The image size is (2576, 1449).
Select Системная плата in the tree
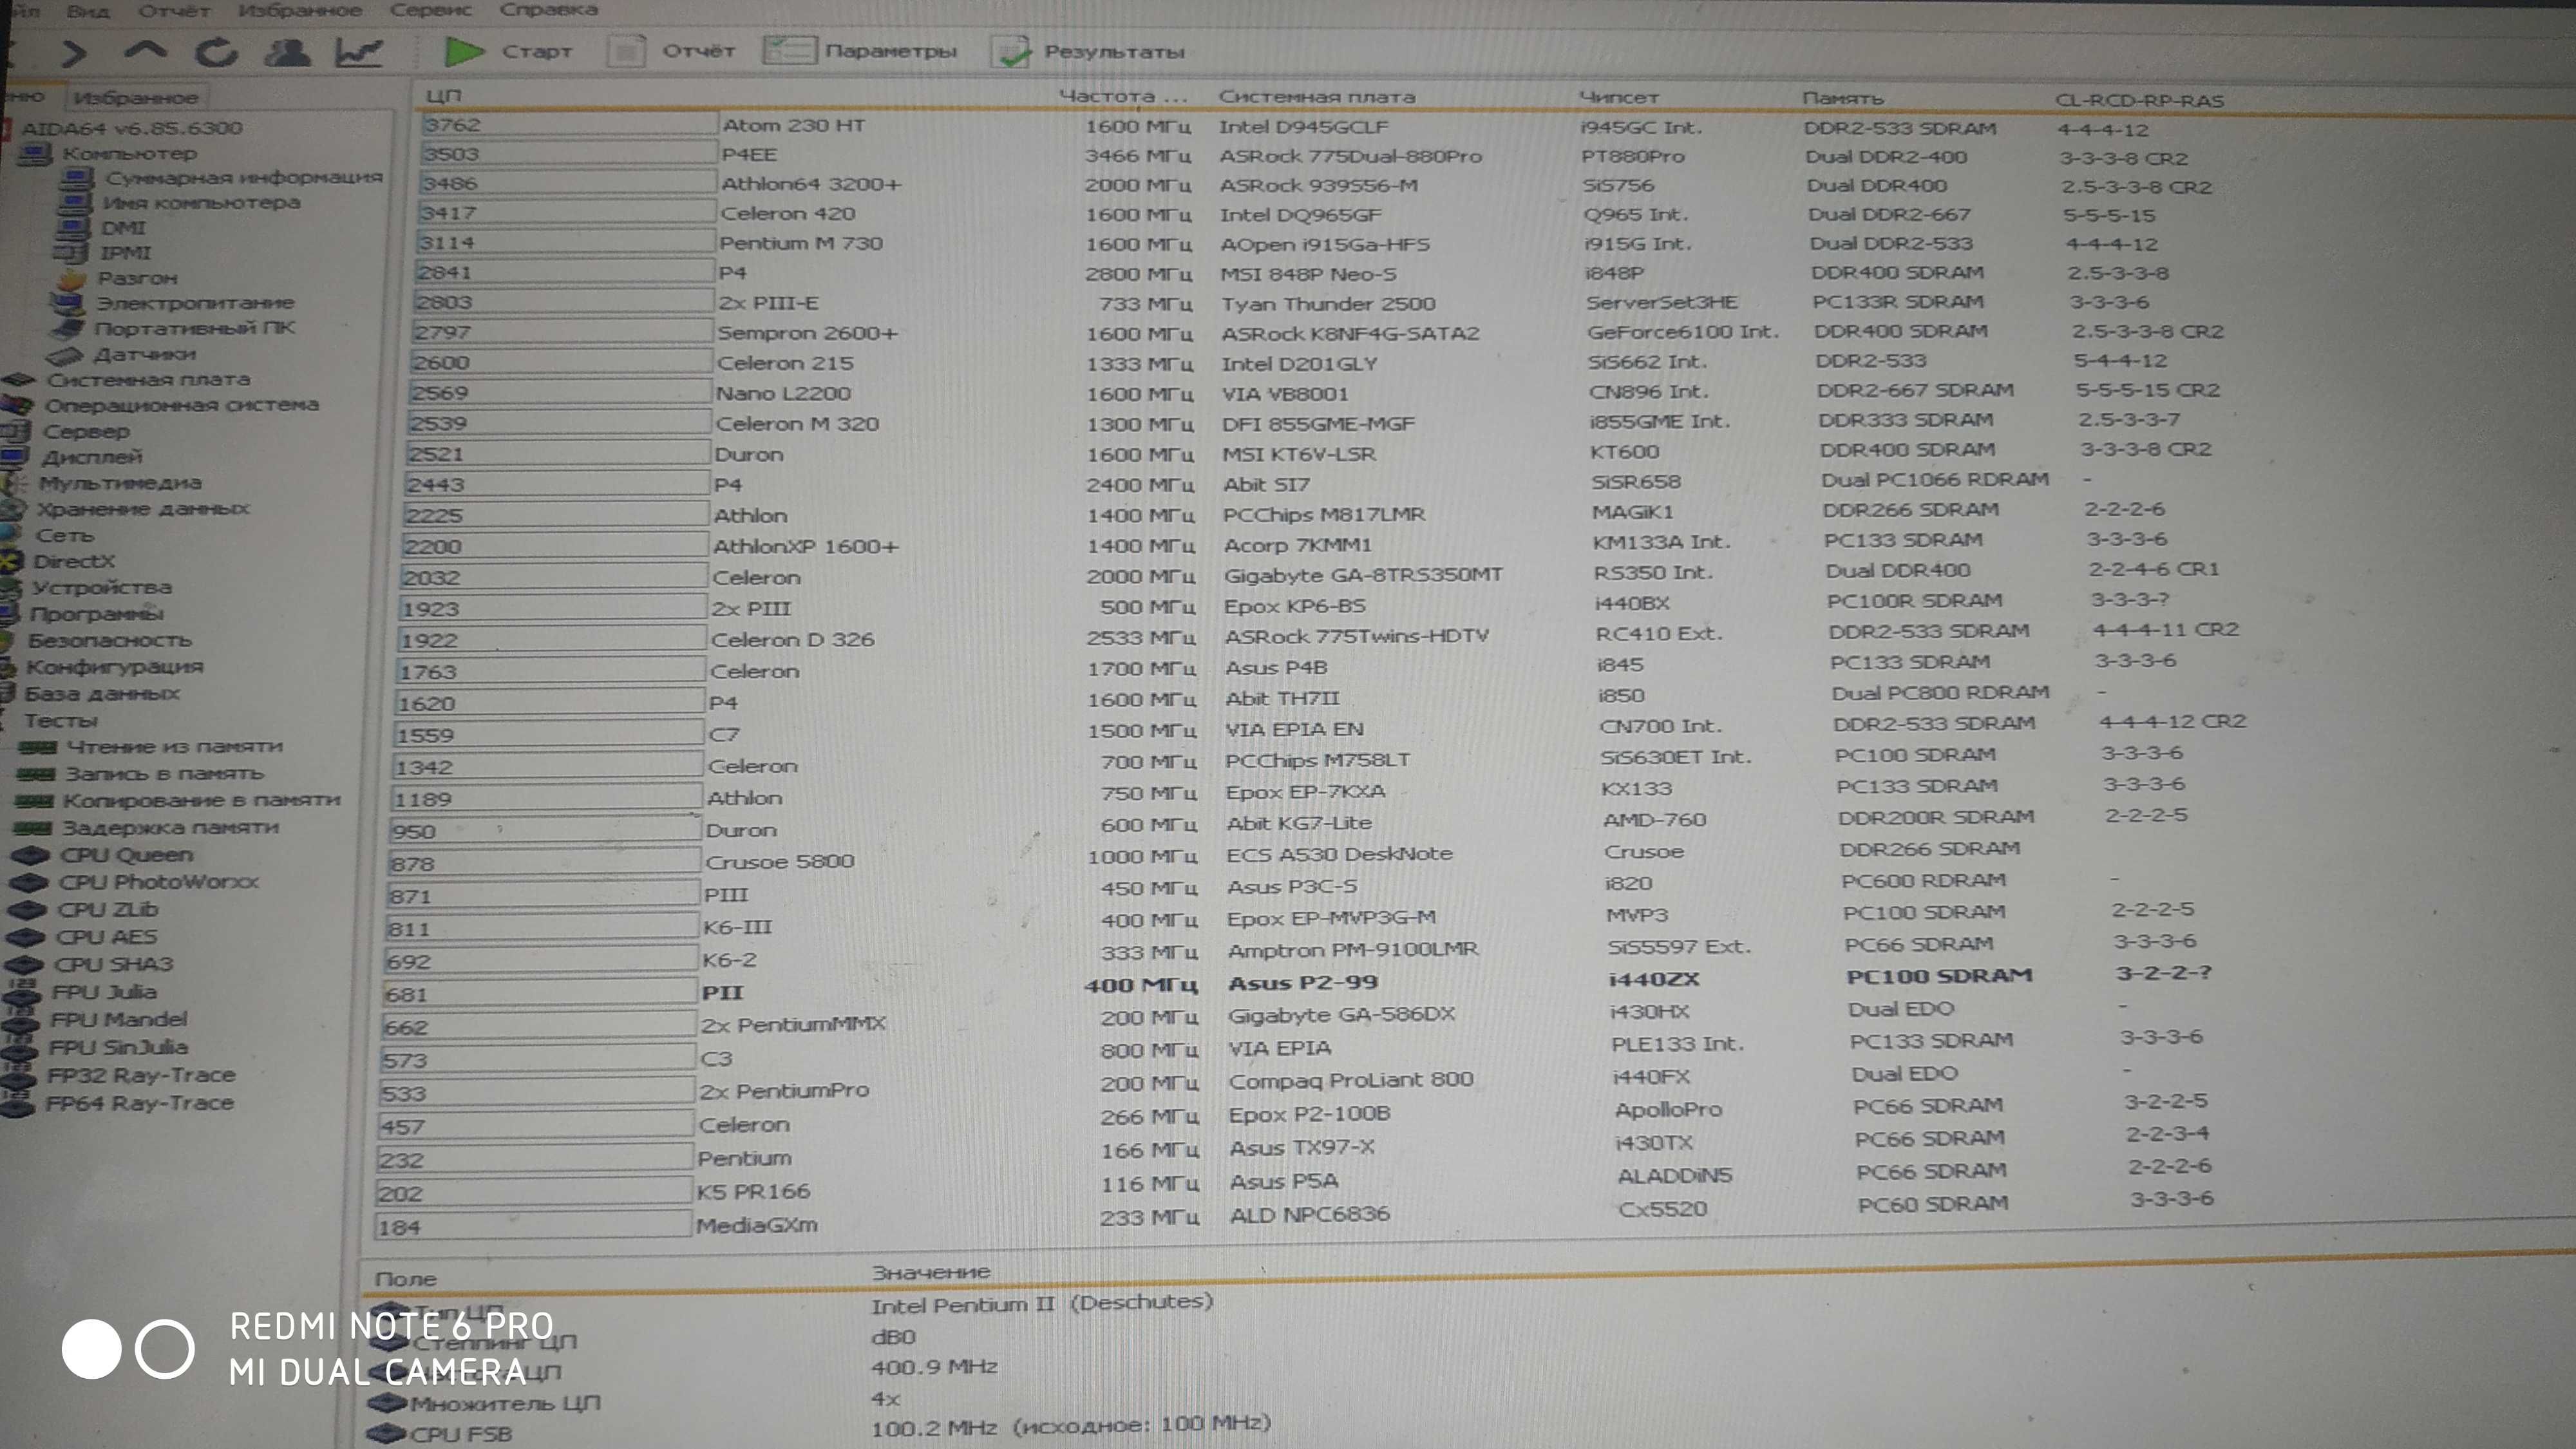tap(148, 379)
